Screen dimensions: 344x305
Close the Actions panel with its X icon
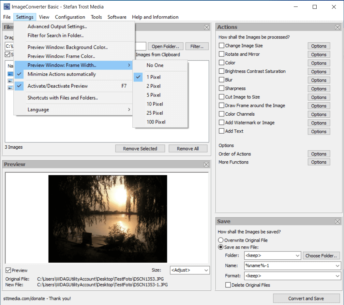pyautogui.click(x=337, y=27)
